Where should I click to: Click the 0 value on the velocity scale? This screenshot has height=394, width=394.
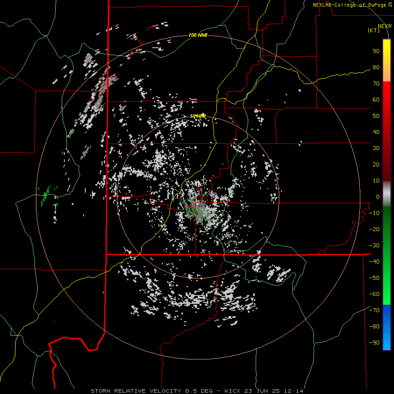pos(378,197)
